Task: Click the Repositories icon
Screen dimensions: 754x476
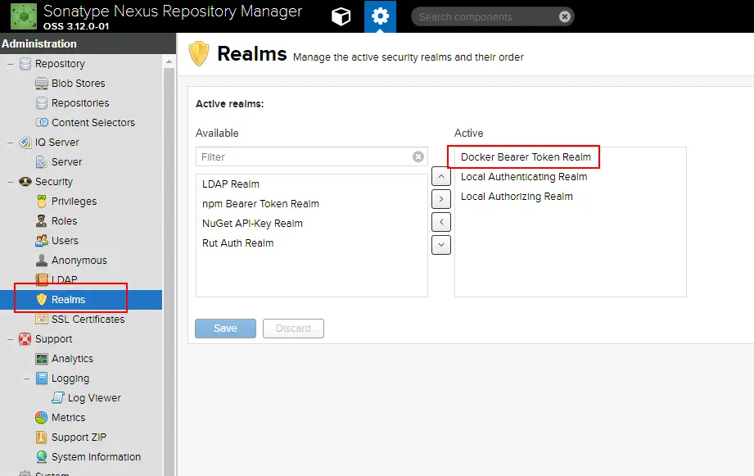Action: tap(42, 103)
